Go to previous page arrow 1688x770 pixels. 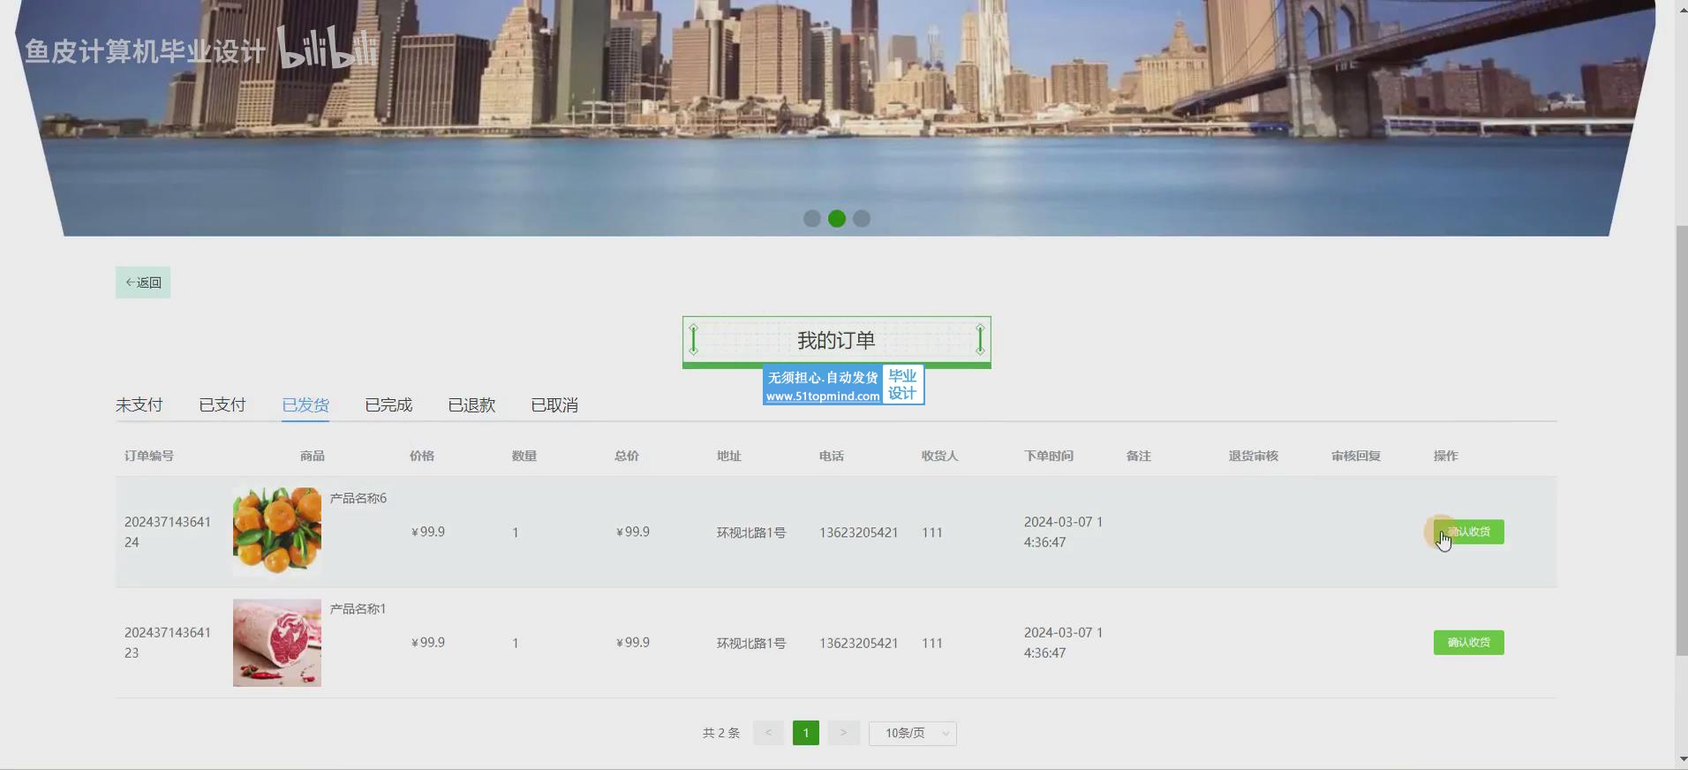[x=768, y=733]
